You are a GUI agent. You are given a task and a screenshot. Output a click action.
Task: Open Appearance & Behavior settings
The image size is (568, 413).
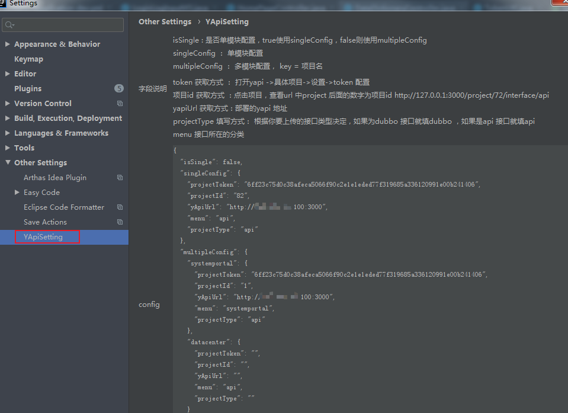click(x=57, y=44)
